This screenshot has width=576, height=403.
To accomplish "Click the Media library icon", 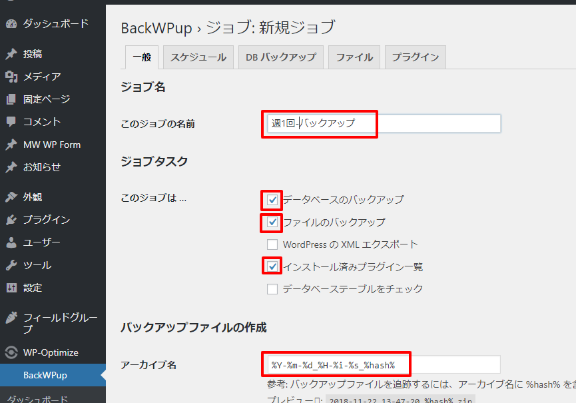I will coord(11,77).
